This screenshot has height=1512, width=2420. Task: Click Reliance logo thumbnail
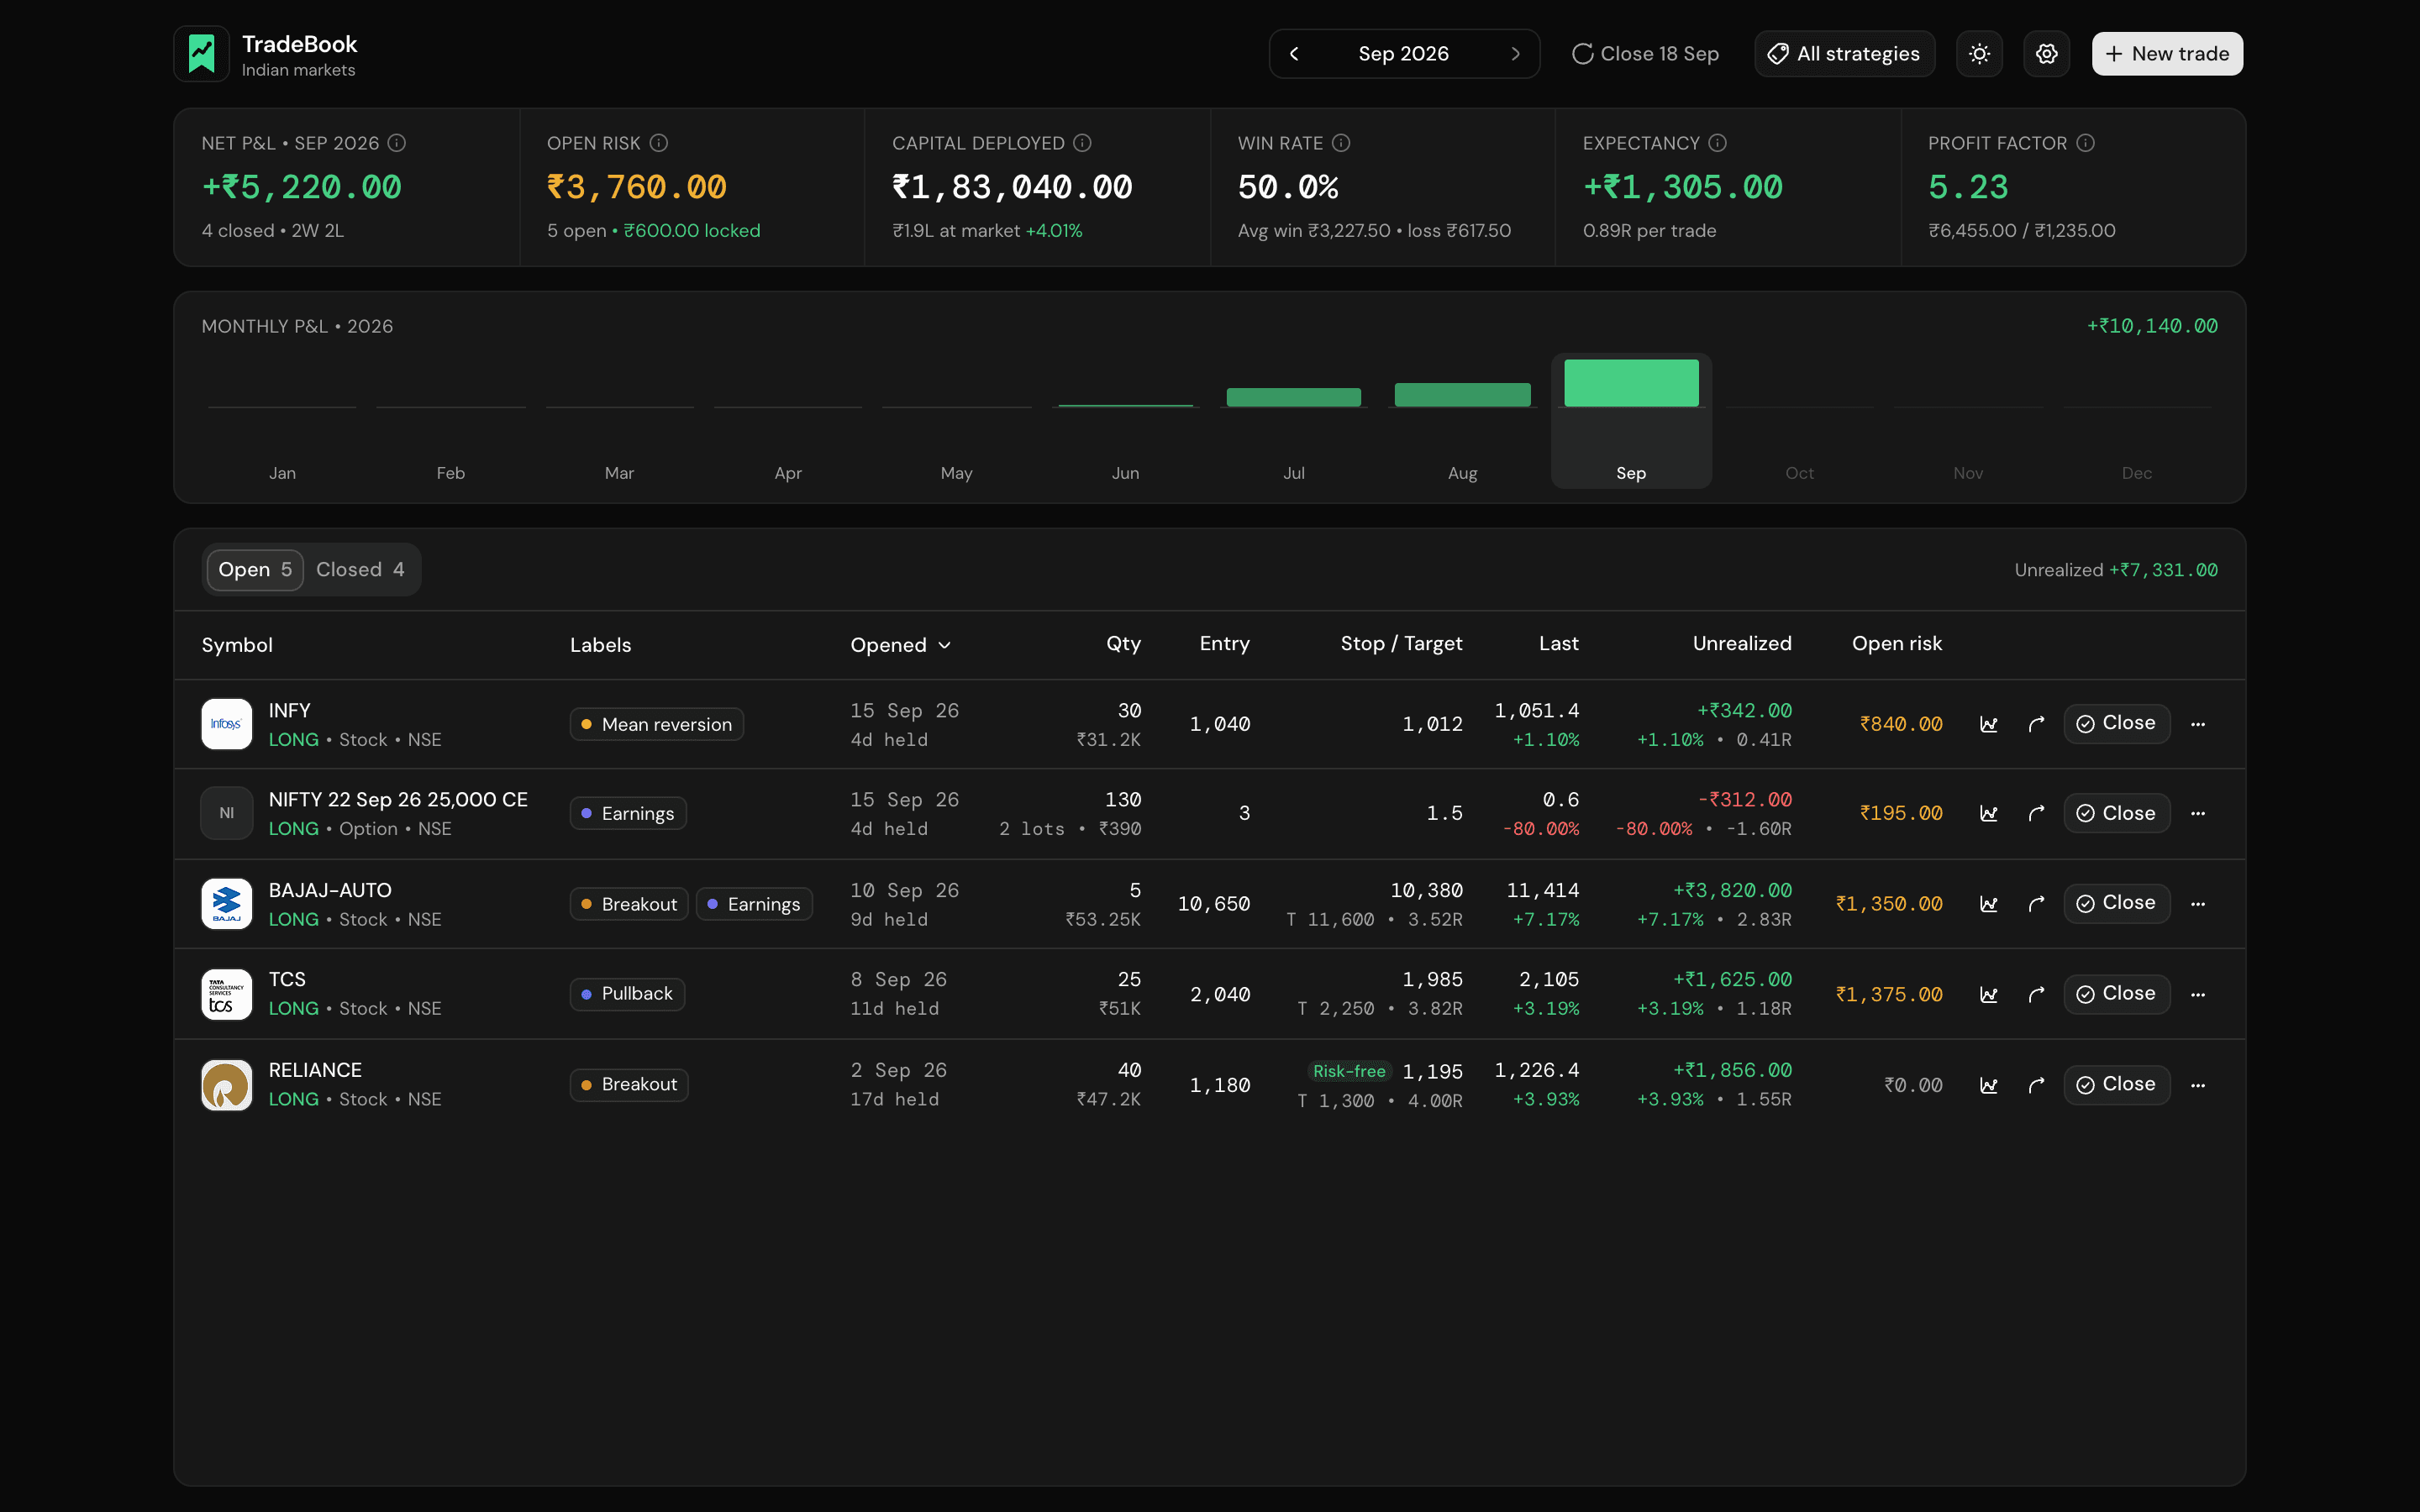pos(227,1085)
